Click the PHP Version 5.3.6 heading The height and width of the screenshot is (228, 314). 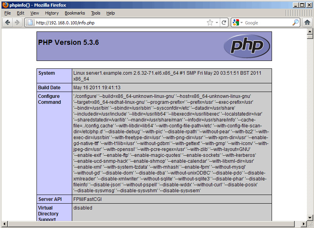68,42
